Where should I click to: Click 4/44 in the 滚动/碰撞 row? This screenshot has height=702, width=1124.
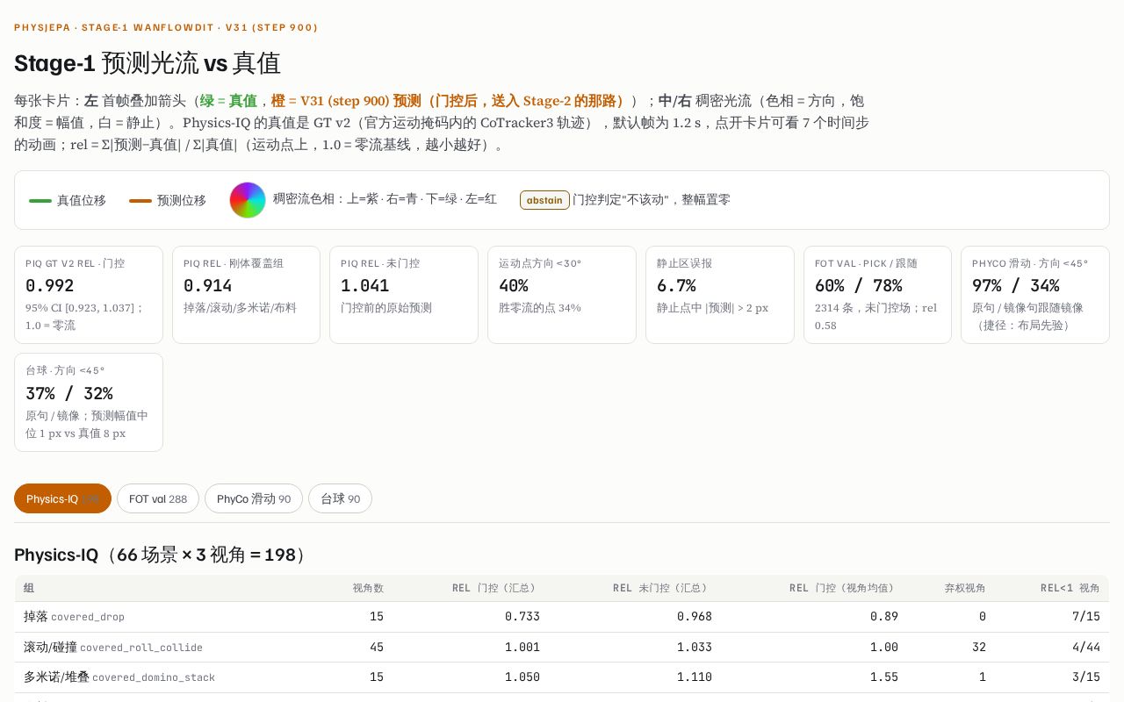pos(1085,648)
